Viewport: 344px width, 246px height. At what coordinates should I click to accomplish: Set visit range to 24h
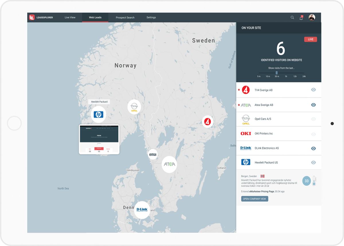point(304,77)
